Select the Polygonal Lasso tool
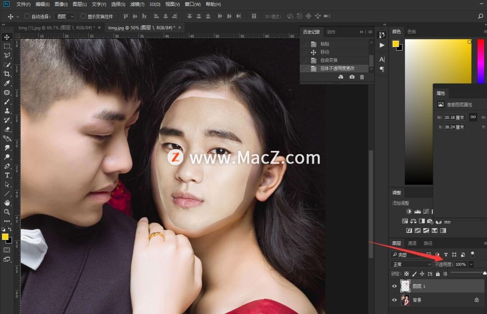 (x=7, y=55)
